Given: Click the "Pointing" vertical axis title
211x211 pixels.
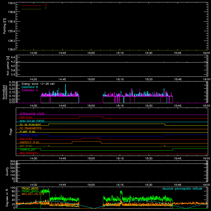Looking at the screenshot, I should pos(4,26).
